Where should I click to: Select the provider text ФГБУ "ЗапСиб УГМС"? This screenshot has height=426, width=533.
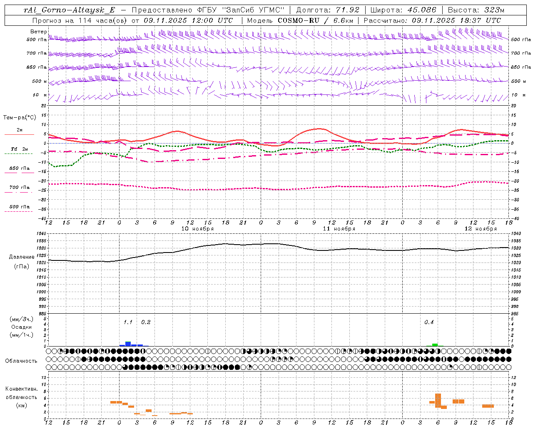(x=241, y=10)
